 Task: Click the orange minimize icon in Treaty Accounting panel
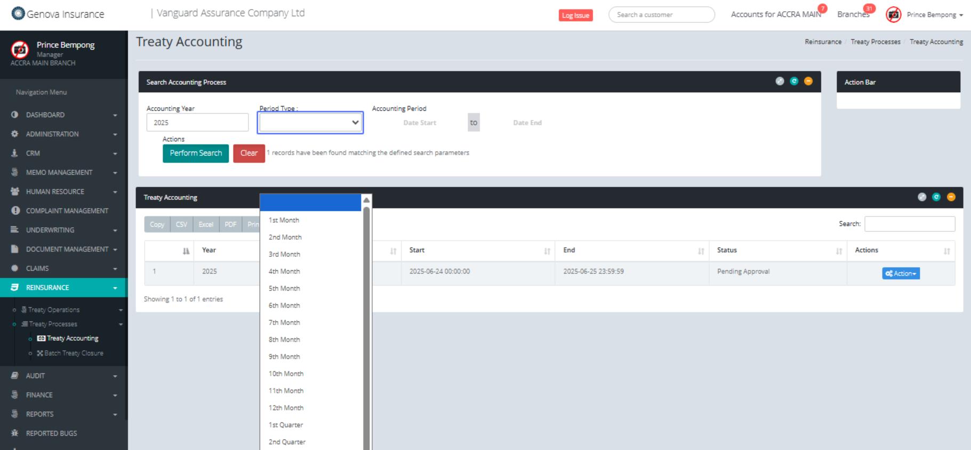(951, 197)
